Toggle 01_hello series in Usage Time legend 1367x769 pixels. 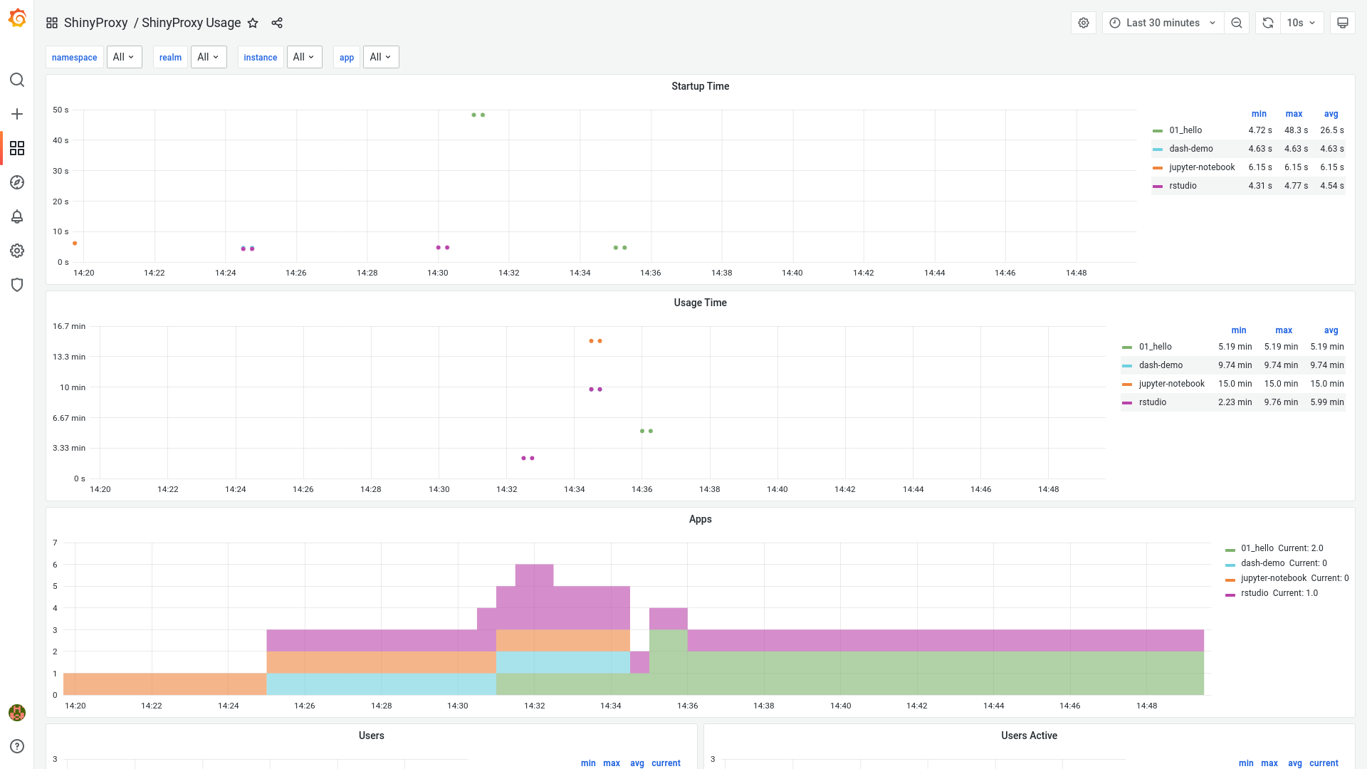coord(1155,347)
